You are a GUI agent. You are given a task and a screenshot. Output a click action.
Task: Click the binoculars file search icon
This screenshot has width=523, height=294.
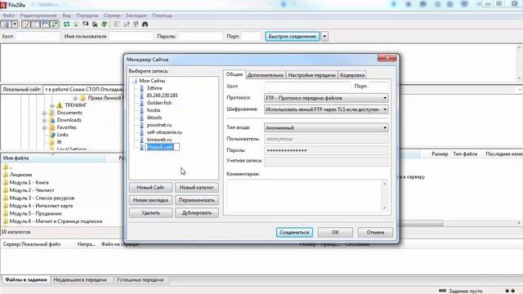(145, 24)
